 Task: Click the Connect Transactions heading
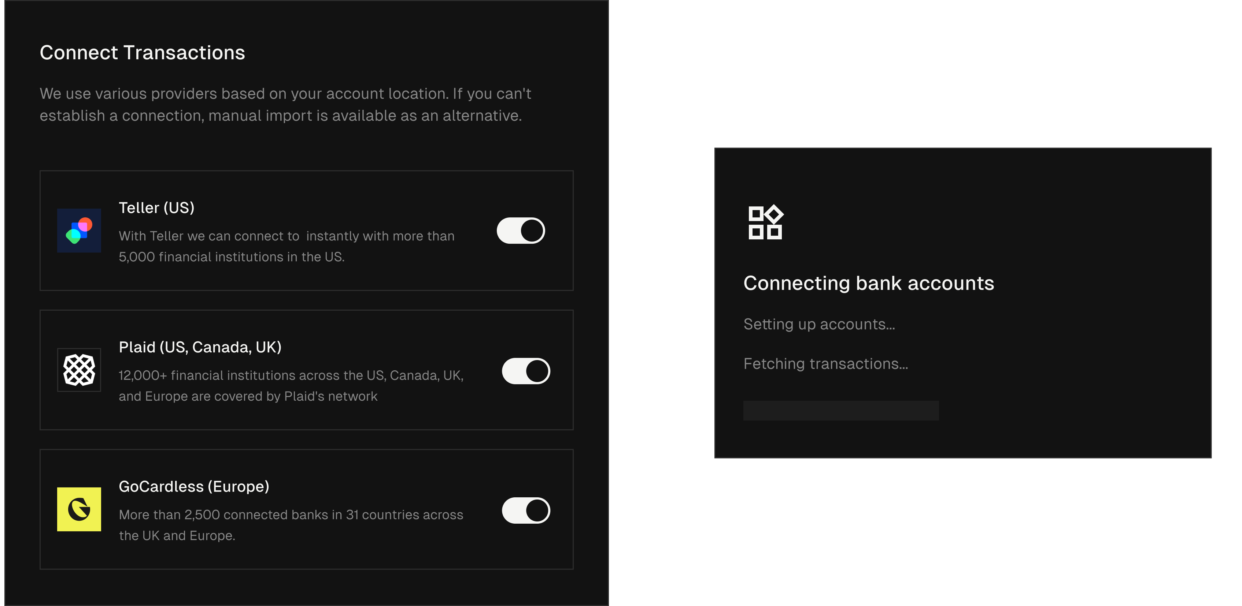point(142,52)
